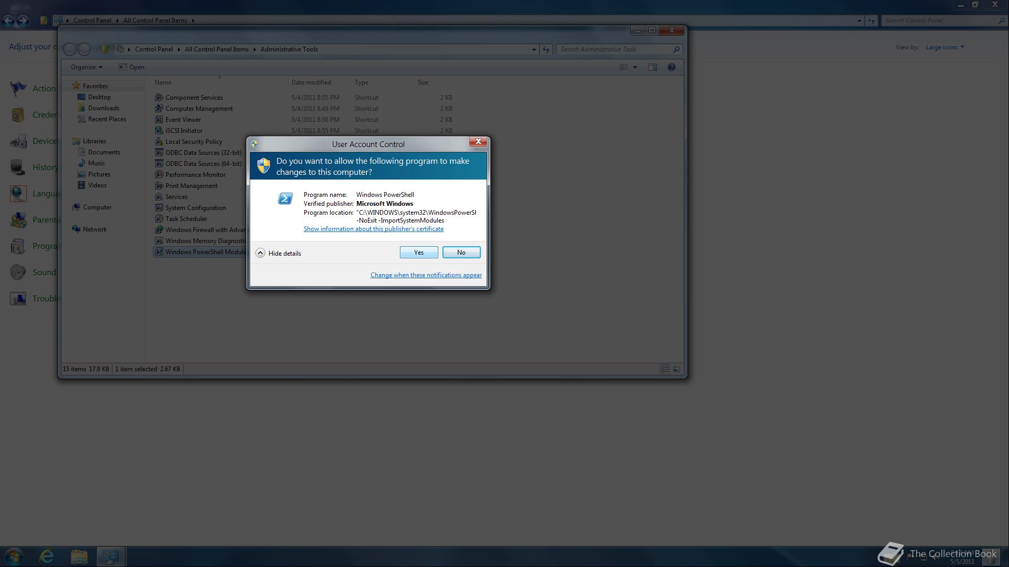This screenshot has width=1009, height=567.
Task: Select System Configuration icon
Action: coord(159,208)
